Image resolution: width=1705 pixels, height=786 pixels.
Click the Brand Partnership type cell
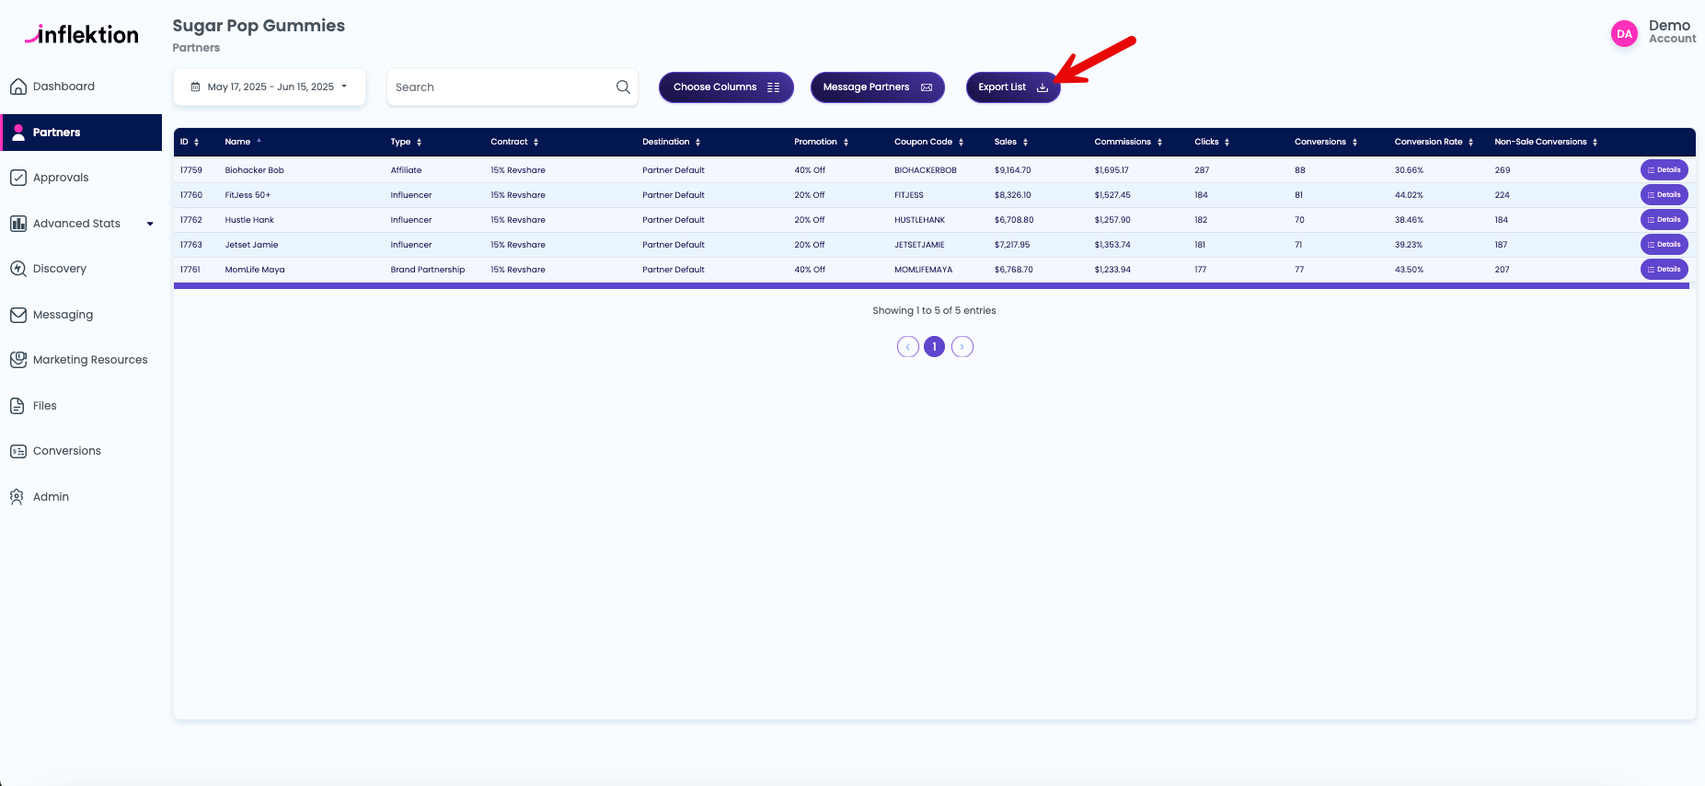[x=427, y=270]
